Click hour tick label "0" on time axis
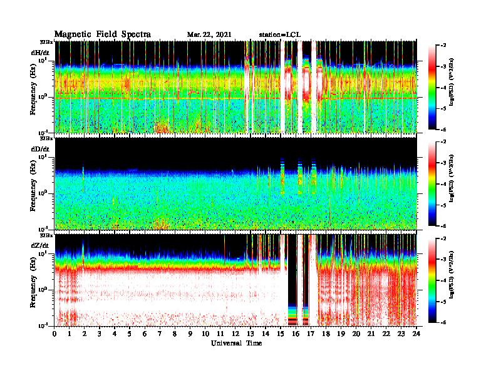 pos(54,334)
